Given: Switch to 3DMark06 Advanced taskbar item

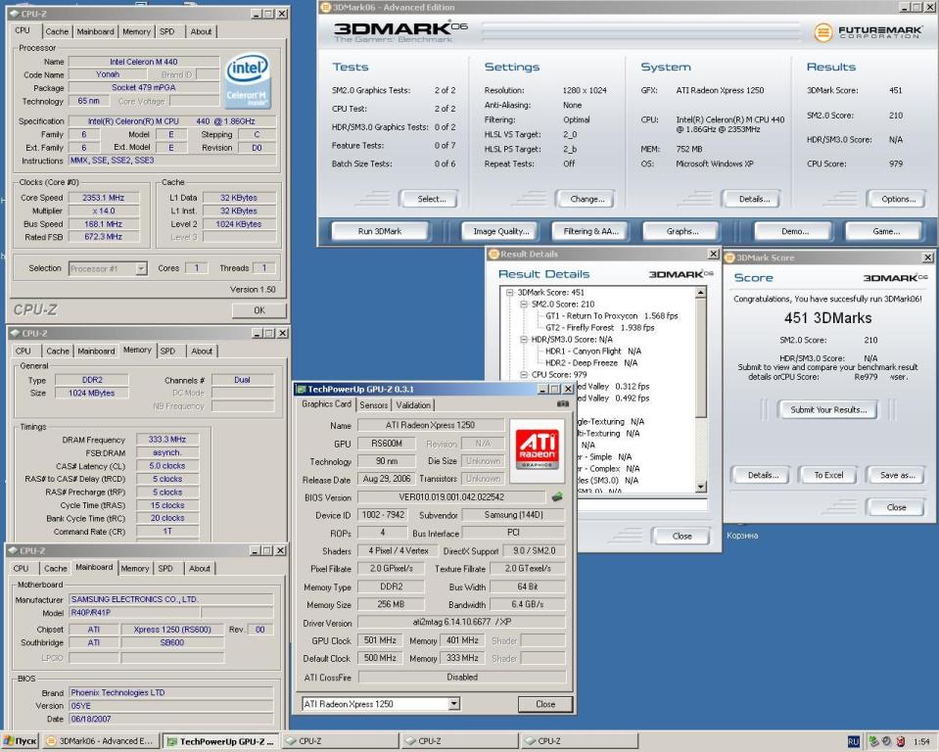Looking at the screenshot, I should tap(101, 740).
